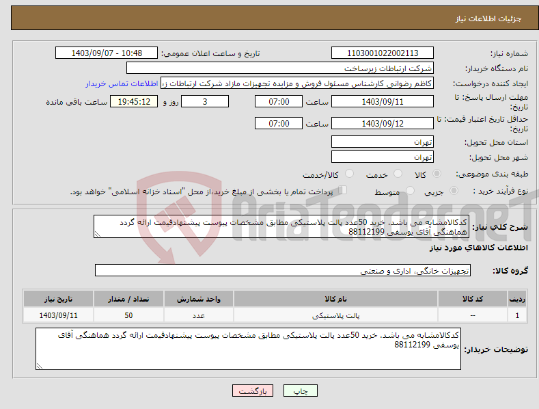Click the واحد شمارش column header
Image resolution: width=539 pixels, height=409 pixels.
pyautogui.click(x=199, y=299)
